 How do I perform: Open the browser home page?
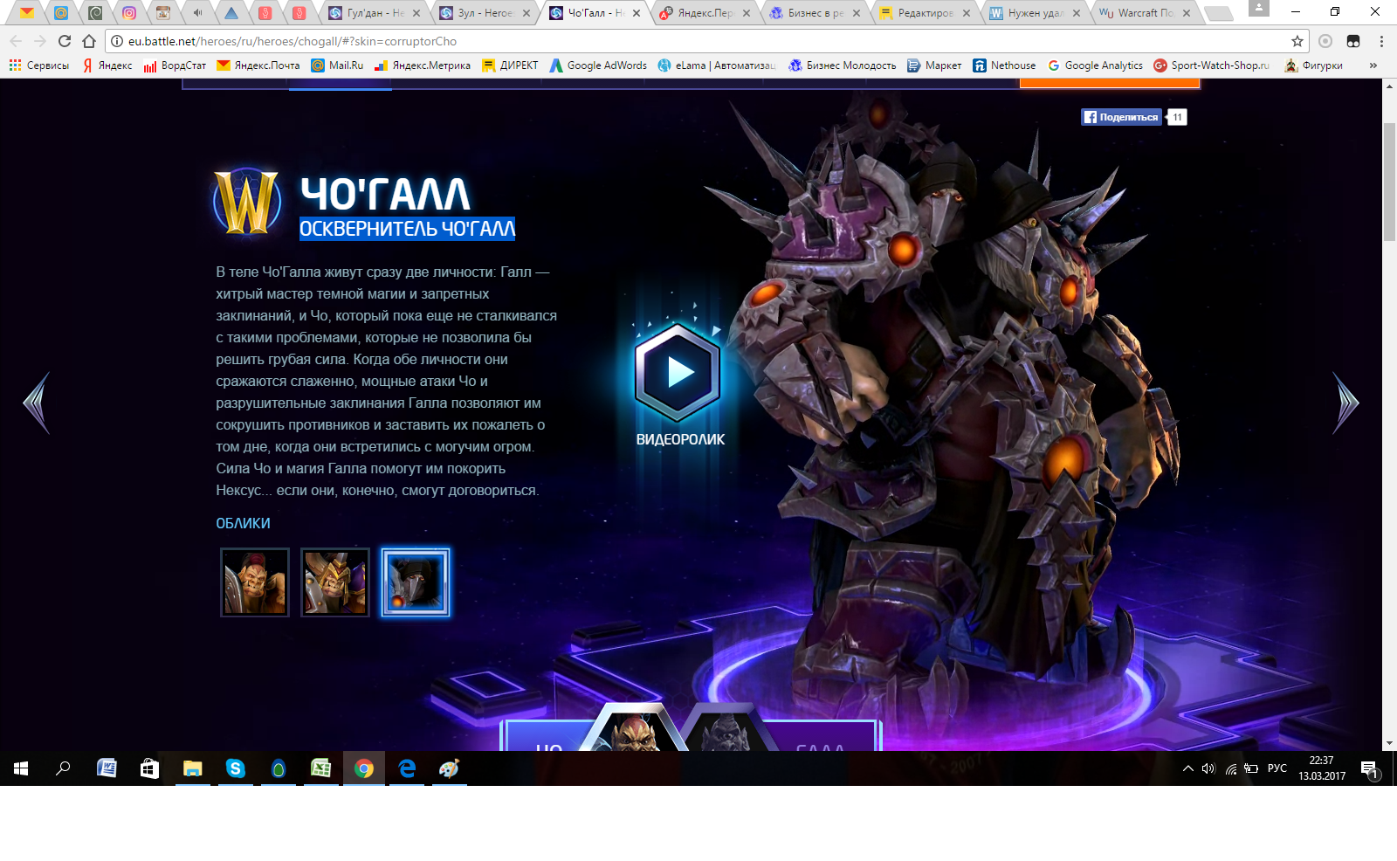tap(89, 41)
